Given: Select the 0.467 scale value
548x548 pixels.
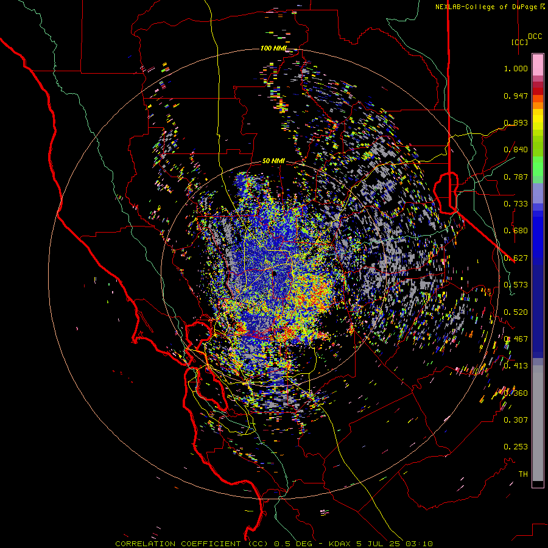Looking at the screenshot, I should (516, 339).
